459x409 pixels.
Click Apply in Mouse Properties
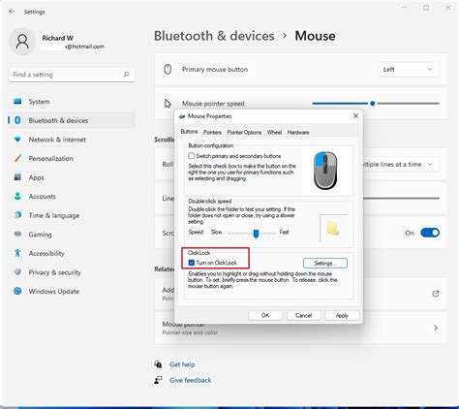(342, 315)
